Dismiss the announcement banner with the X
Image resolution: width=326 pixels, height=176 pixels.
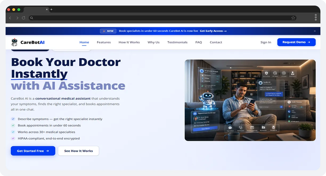click(x=315, y=31)
